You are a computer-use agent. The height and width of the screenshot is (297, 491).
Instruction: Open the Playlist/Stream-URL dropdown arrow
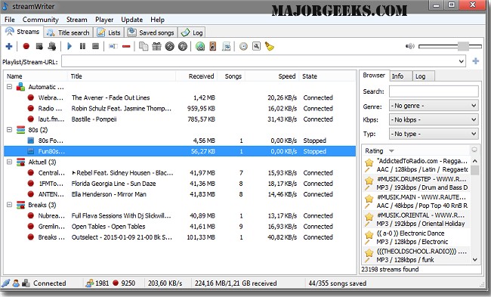pos(462,61)
